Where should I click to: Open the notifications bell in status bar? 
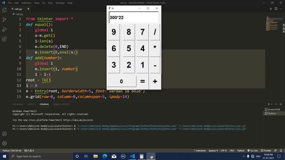point(281,151)
